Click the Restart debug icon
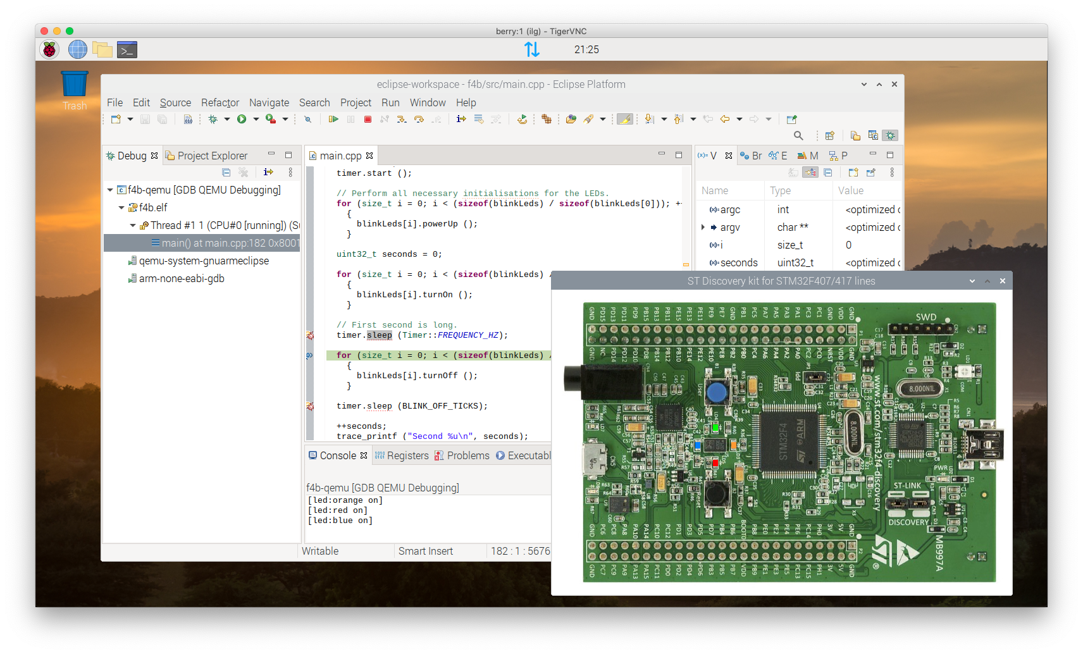This screenshot has height=654, width=1083. coord(522,119)
